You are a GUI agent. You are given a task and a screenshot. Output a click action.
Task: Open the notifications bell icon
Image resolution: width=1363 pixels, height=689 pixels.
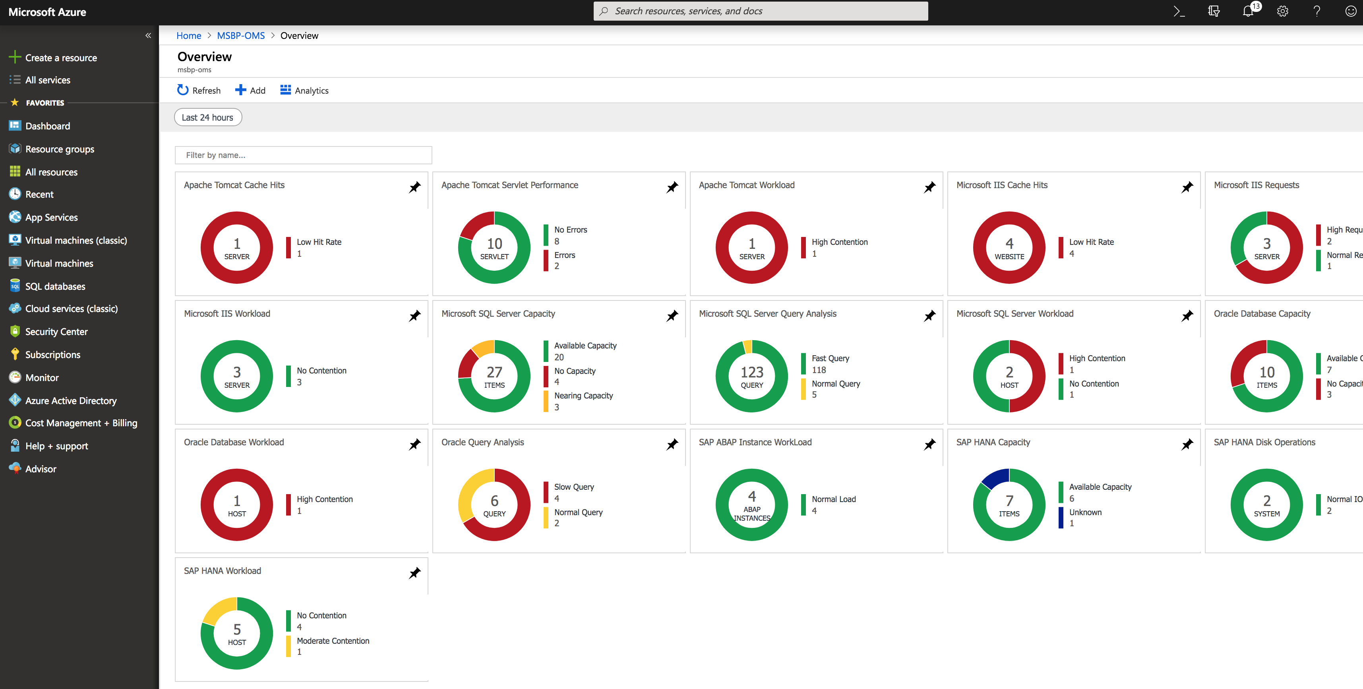coord(1248,11)
